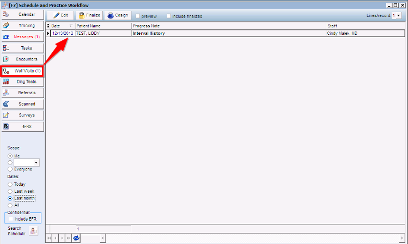The image size is (408, 244).
Task: Click the Interval History note cell
Action: (229, 33)
